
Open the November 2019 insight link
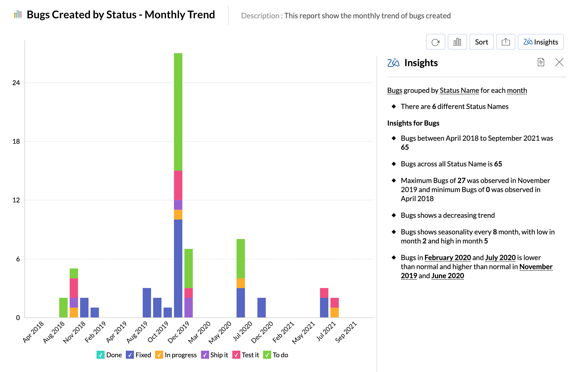(536, 267)
